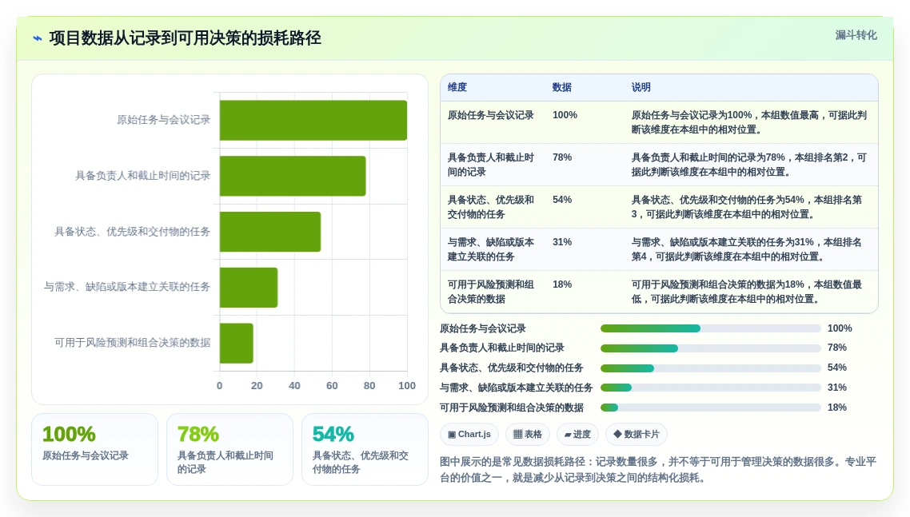Click the chart x-axis tick 60
Image resolution: width=910 pixels, height=517 pixels.
coord(332,386)
